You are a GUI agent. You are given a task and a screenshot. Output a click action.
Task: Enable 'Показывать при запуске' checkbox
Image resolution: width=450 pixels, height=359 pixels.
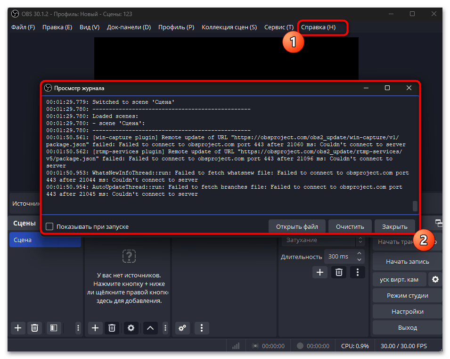(49, 226)
